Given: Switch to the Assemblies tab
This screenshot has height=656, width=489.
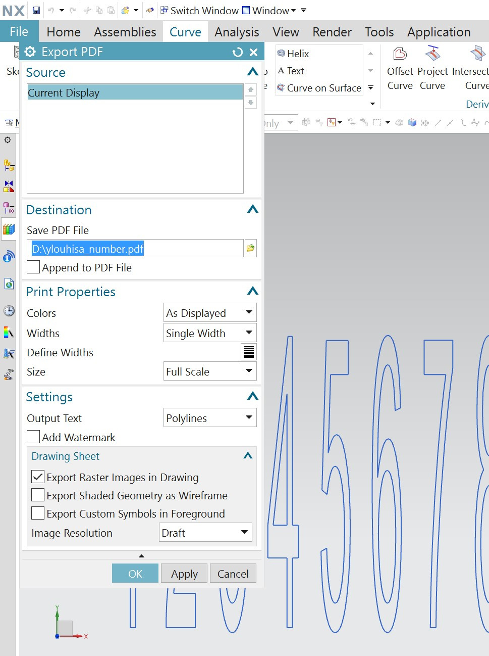Looking at the screenshot, I should tap(125, 32).
